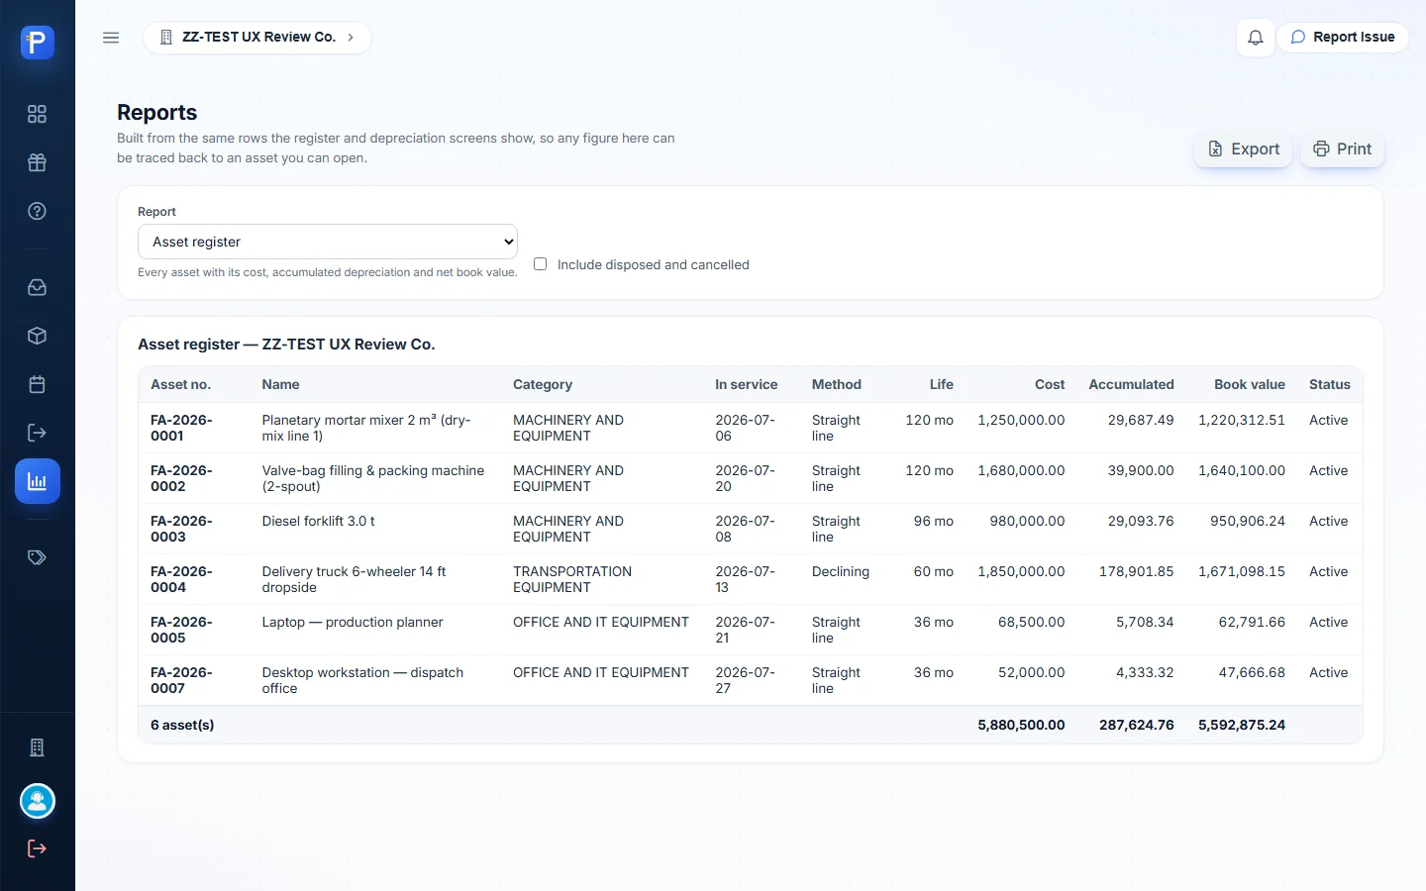This screenshot has height=891, width=1426.
Task: Click accumulated value 178,901.85
Action: pos(1136,571)
